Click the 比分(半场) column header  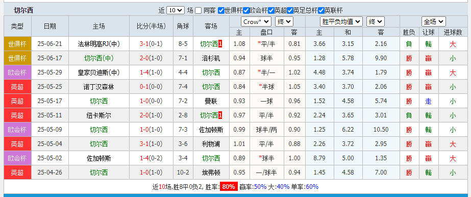(x=151, y=26)
